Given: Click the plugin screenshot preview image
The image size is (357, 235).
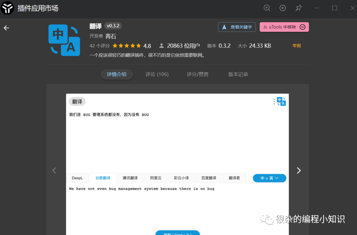Looking at the screenshot, I should tap(178, 164).
